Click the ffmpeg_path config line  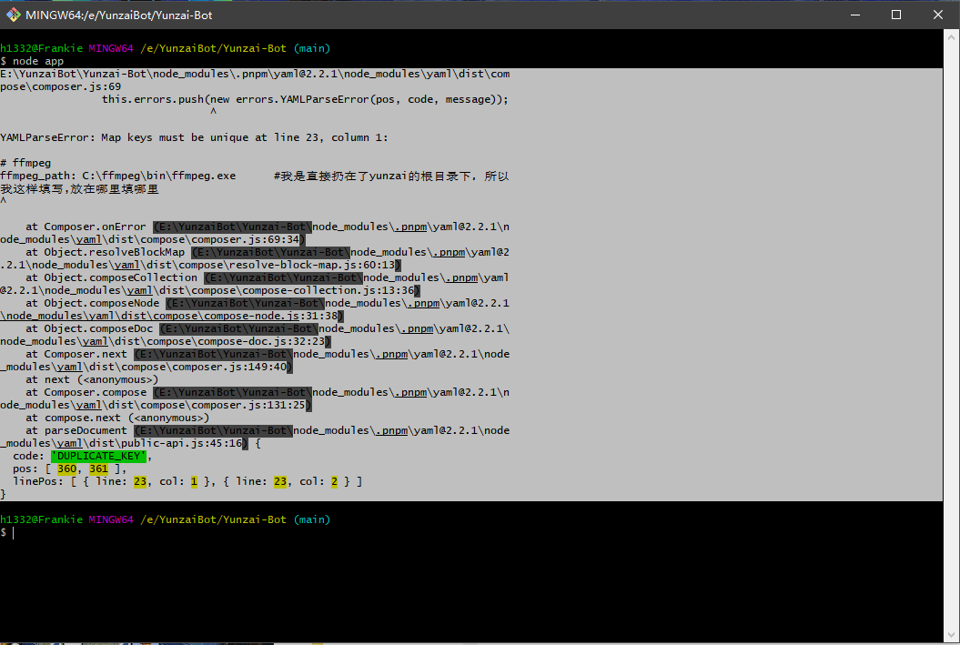(x=118, y=176)
